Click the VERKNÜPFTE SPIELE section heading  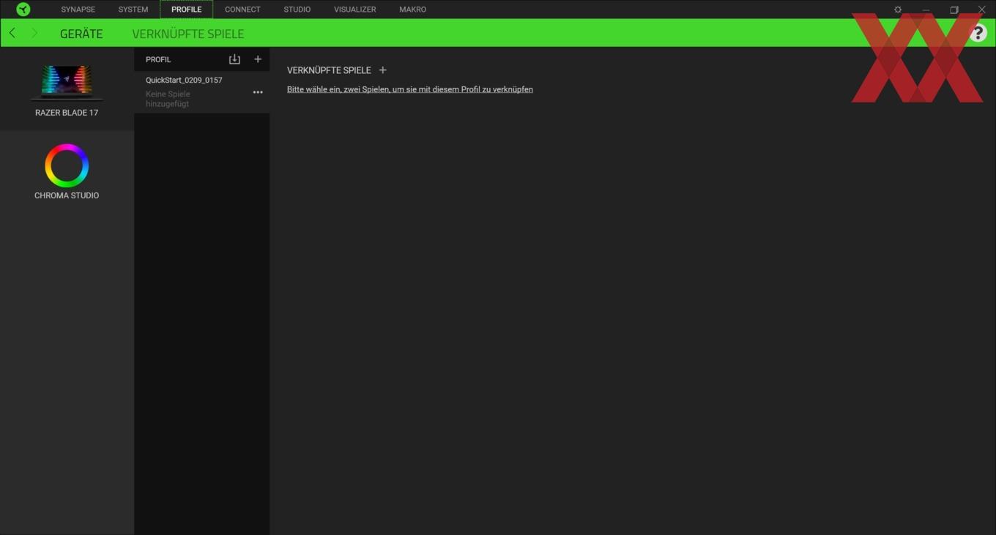[329, 70]
